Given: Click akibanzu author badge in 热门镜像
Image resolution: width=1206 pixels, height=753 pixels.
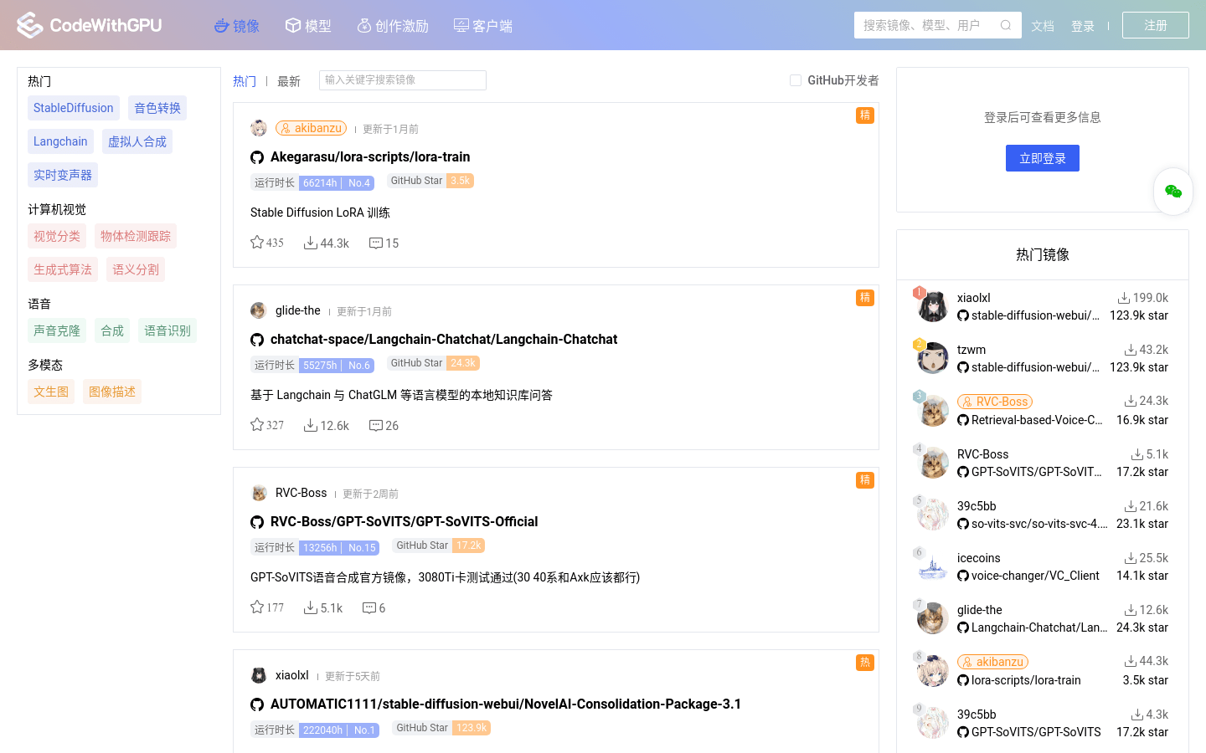Looking at the screenshot, I should coord(992,662).
